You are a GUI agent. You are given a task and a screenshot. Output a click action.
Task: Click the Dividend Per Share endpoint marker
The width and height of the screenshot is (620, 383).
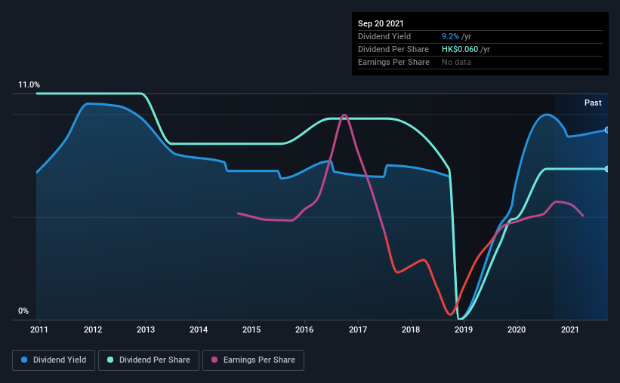606,169
